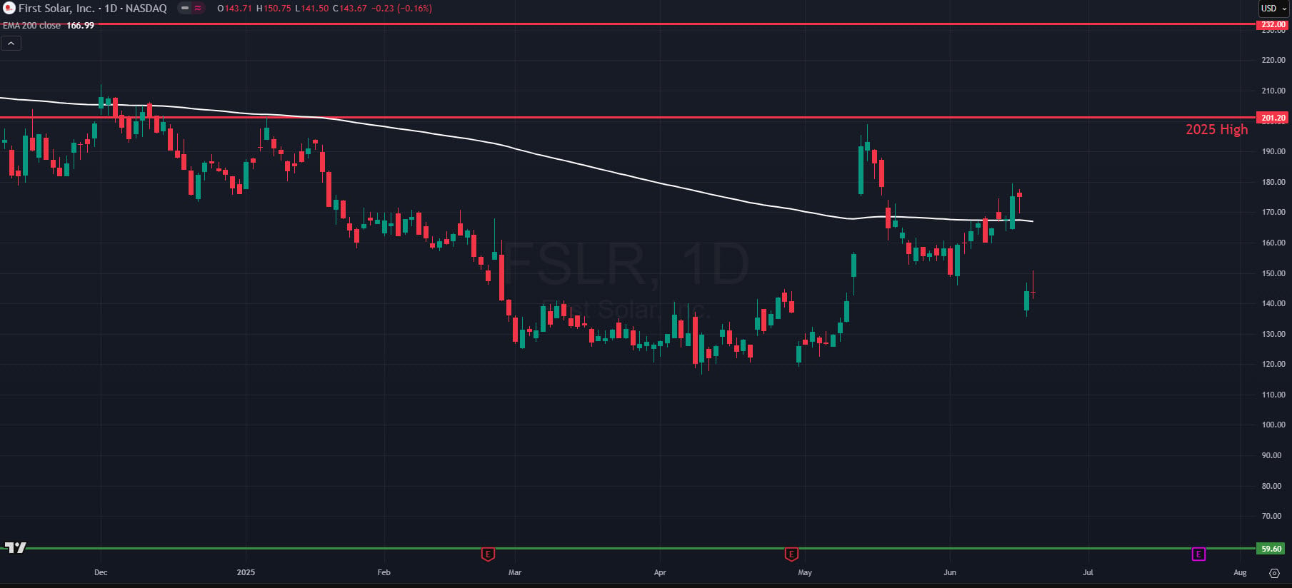Viewport: 1292px width, 588px height.
Task: Open chart settings via the hexagon gear icon
Action: [x=1274, y=573]
